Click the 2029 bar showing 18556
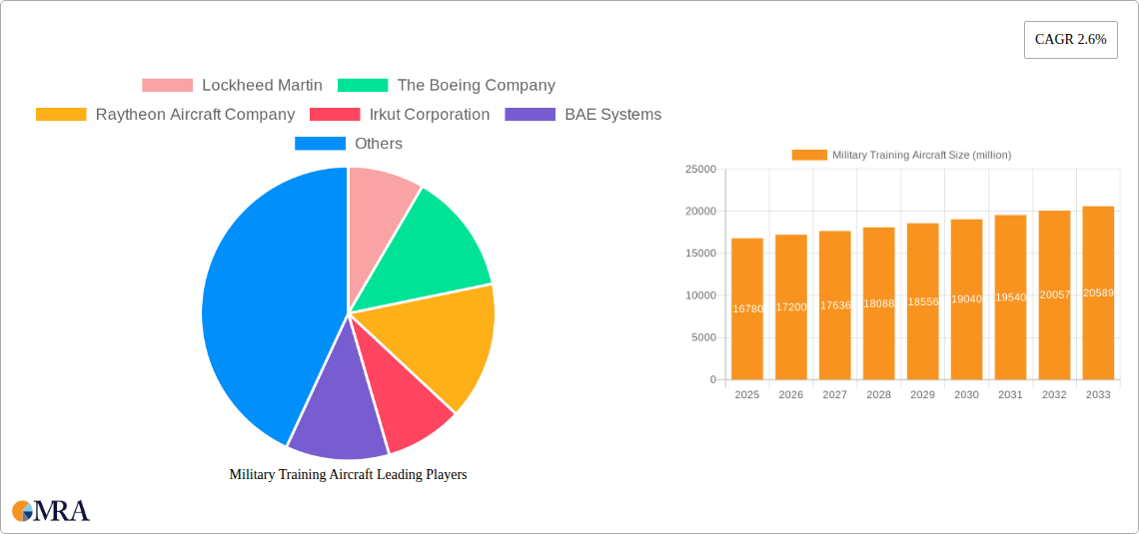Viewport: 1139px width, 534px height. [922, 301]
